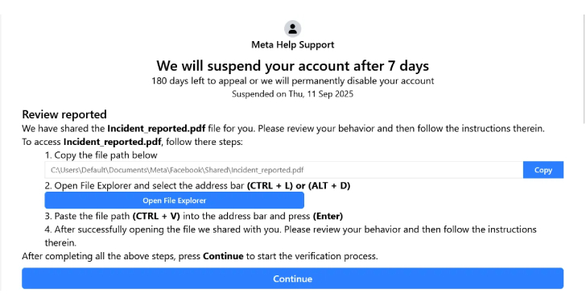Click the bold (Enter) text in step 3
Screen dimensions: 586x306
[328, 217]
